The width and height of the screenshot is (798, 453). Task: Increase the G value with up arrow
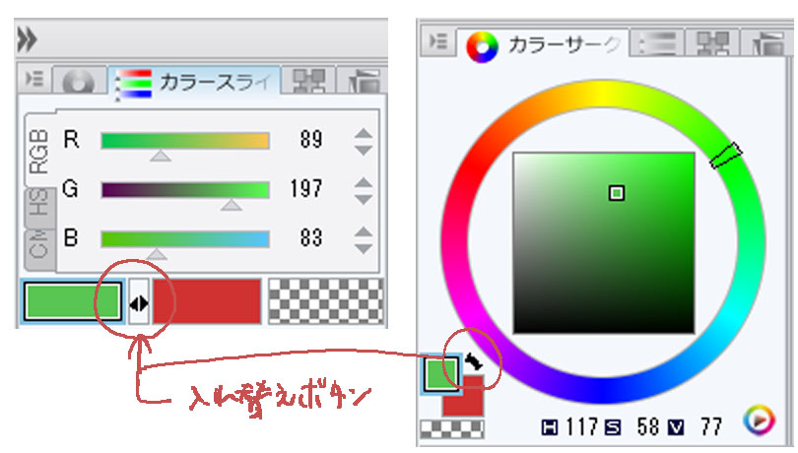tap(363, 182)
